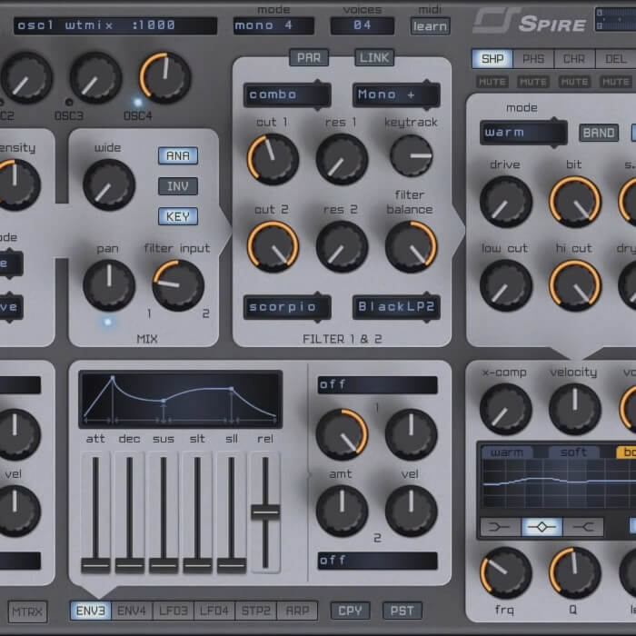Click the sll envelope slider
This screenshot has height=636, width=636.
click(x=232, y=513)
